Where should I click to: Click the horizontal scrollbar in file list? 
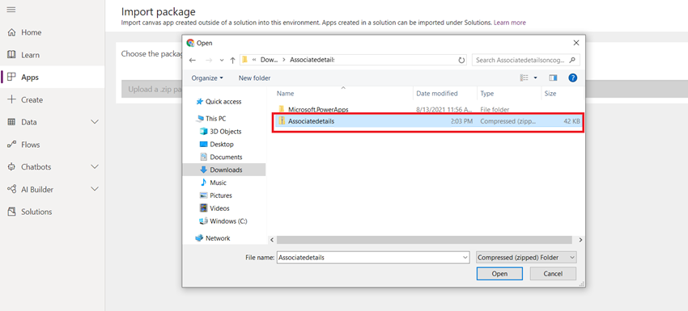coord(424,240)
